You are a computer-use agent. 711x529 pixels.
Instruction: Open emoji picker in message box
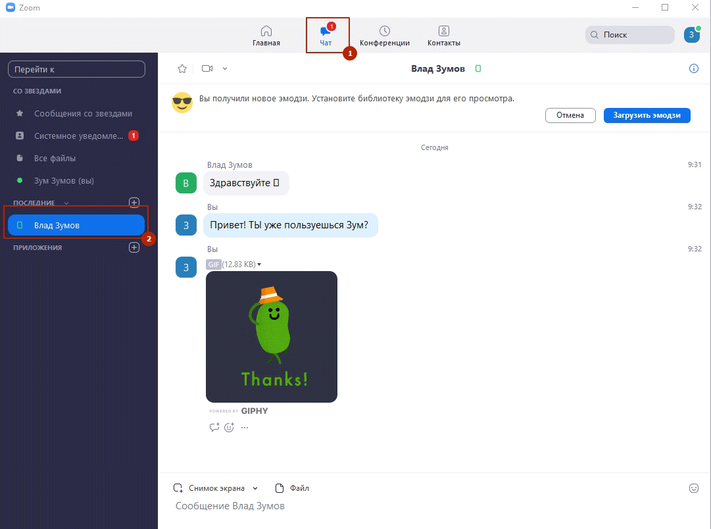pyautogui.click(x=693, y=488)
